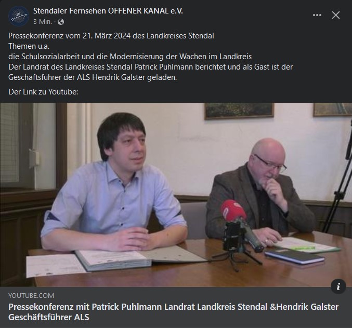Image resolution: width=352 pixels, height=328 pixels.
Task: Click the "Pressekonferenz vom 21. März 2024" post line
Action: 111,36
